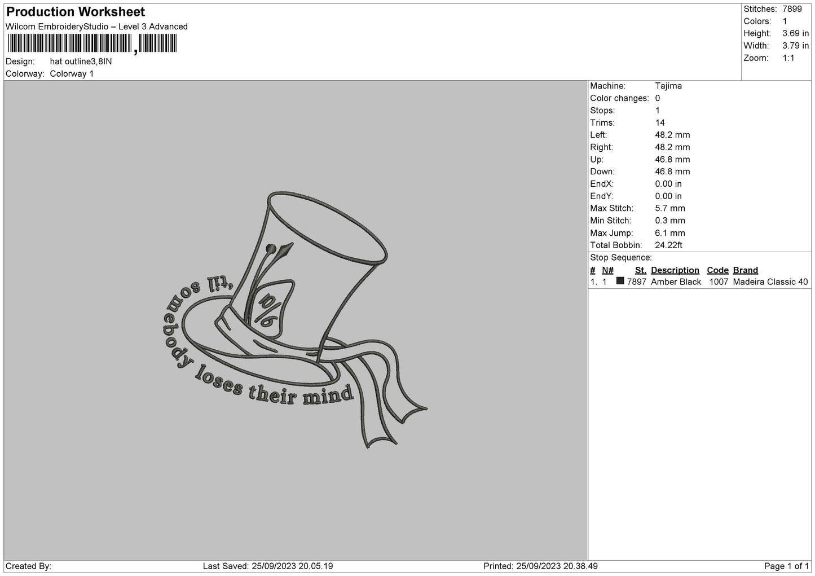Click the Amber Black color swatch
This screenshot has height=576, width=815.
pyautogui.click(x=620, y=281)
